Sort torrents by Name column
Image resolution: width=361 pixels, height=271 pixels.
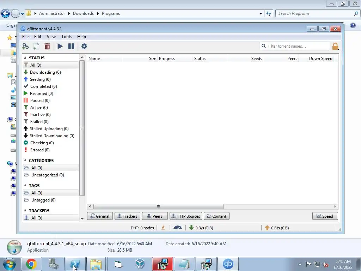point(105,59)
